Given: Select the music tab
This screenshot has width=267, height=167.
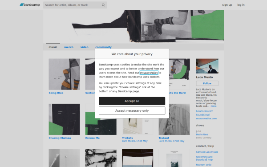Looking at the screenshot, I should coord(53,47).
